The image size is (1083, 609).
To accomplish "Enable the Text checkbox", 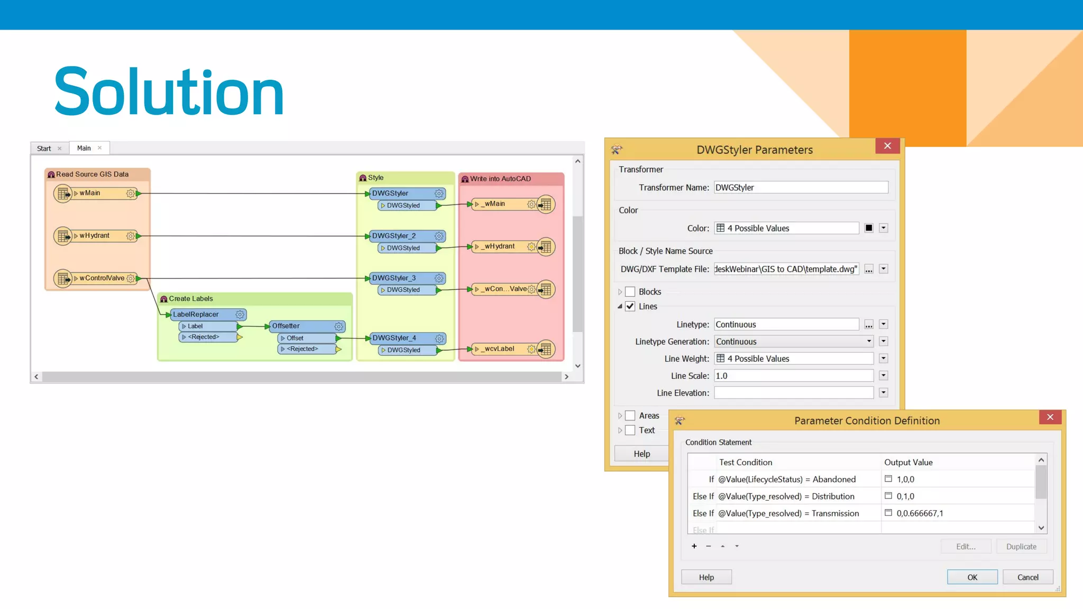I will click(x=630, y=430).
